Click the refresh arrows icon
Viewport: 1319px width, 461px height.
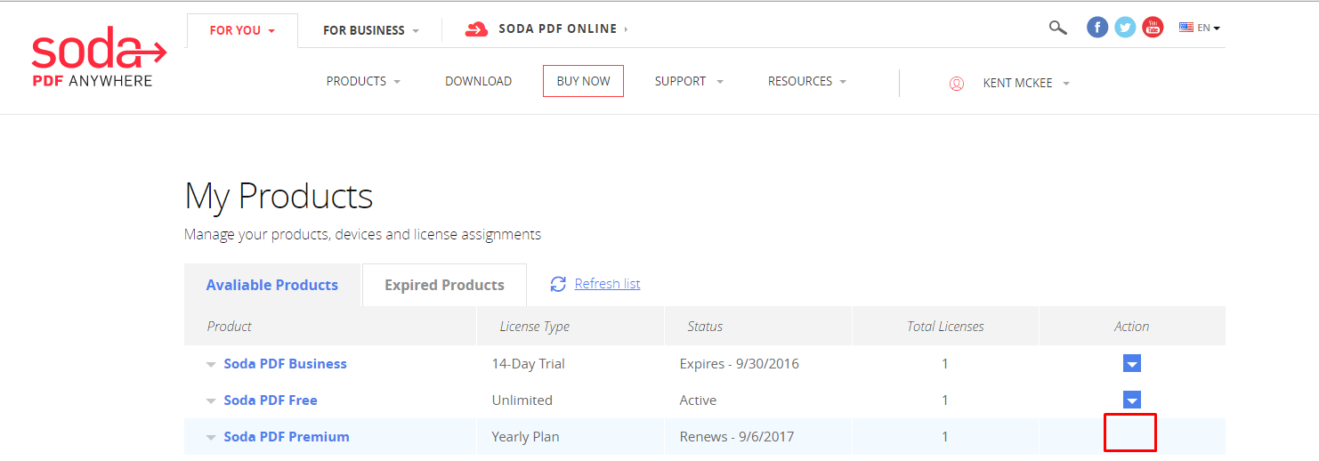(558, 284)
